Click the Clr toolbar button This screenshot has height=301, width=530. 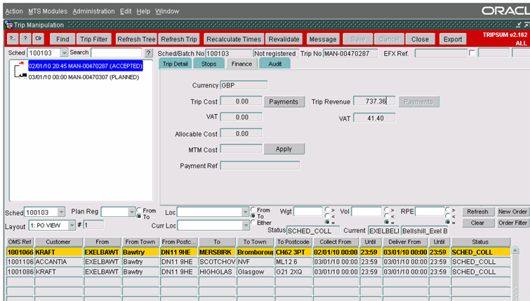click(39, 39)
